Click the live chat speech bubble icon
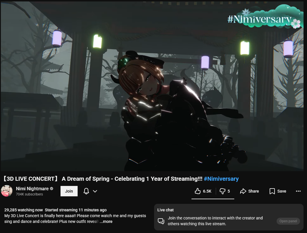 point(161,221)
